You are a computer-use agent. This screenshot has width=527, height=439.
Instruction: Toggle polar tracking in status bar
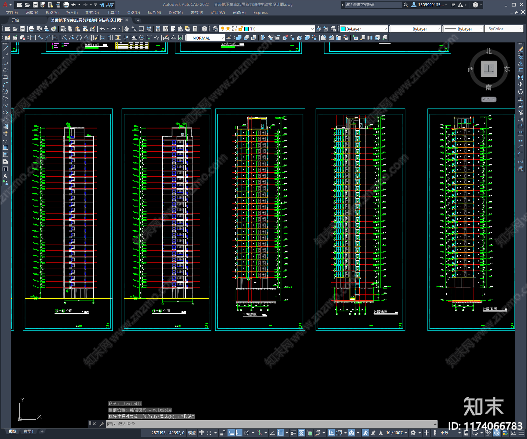(x=246, y=433)
